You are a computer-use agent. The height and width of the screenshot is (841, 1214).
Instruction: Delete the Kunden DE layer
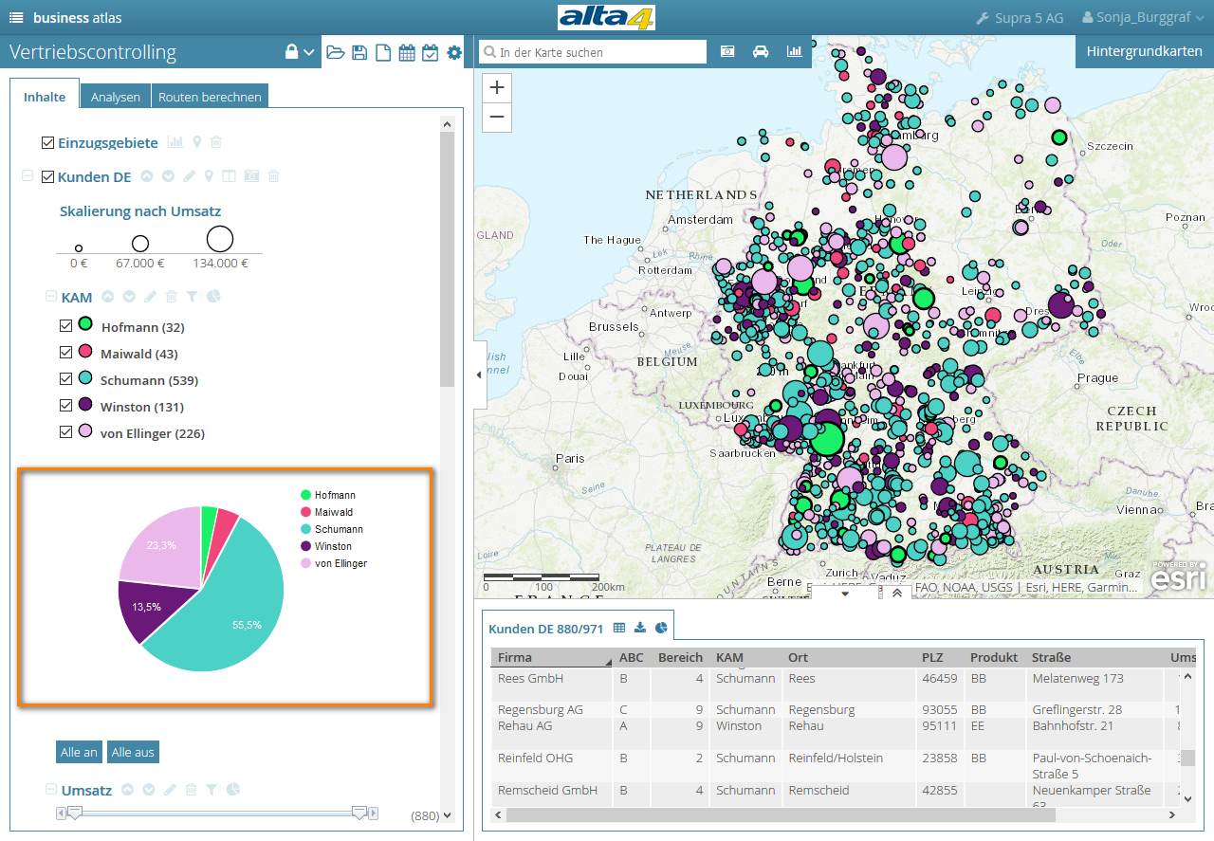(x=274, y=176)
